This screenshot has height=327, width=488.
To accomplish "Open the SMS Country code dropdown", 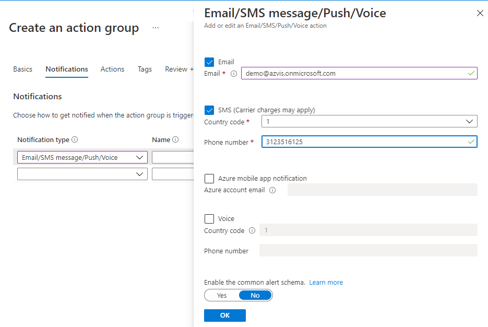I will click(368, 122).
